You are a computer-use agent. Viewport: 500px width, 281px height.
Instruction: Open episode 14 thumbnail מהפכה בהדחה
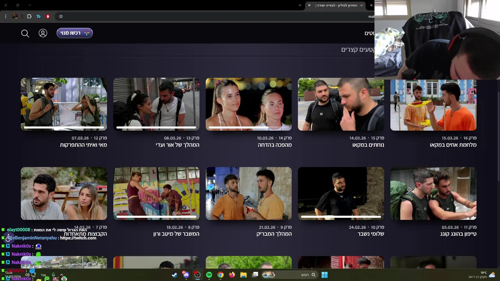248,104
